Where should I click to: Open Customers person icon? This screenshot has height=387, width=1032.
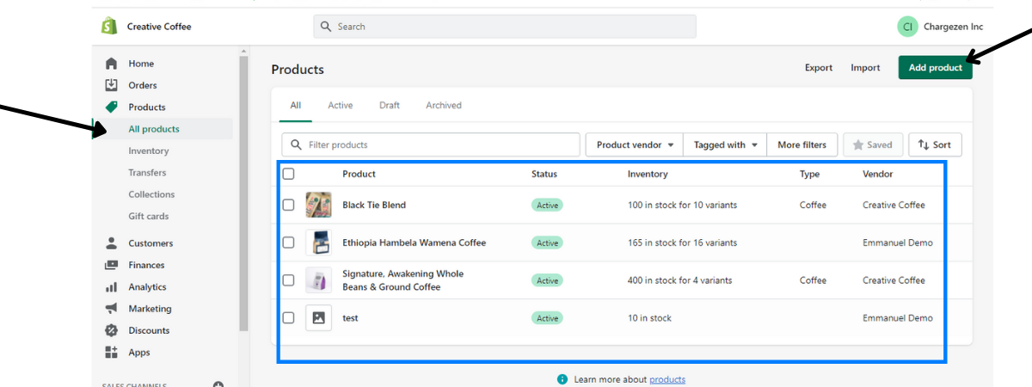coord(111,243)
